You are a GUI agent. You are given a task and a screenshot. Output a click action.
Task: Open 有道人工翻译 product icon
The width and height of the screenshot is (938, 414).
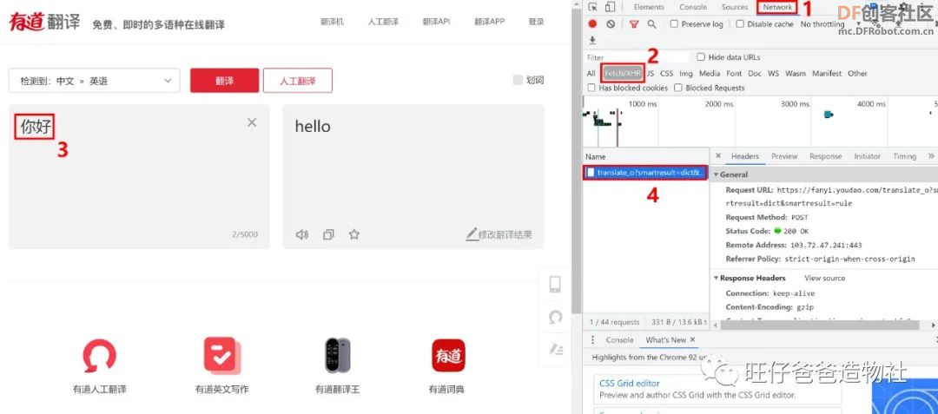tap(99, 356)
